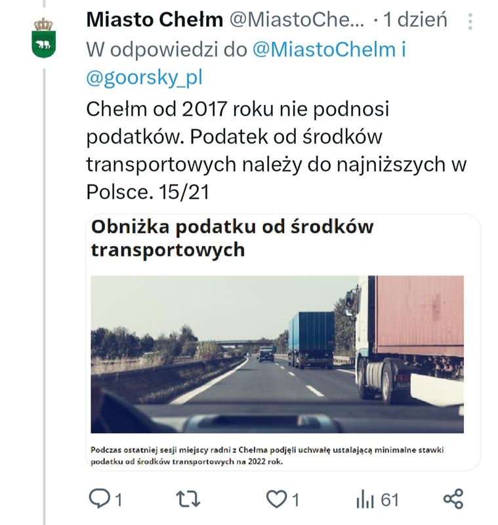Share the tweet via the share icon
498x525 pixels.
click(x=453, y=499)
